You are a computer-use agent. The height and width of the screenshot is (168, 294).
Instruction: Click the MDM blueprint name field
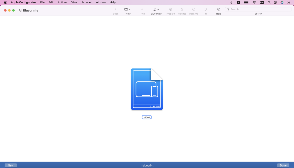tap(147, 117)
